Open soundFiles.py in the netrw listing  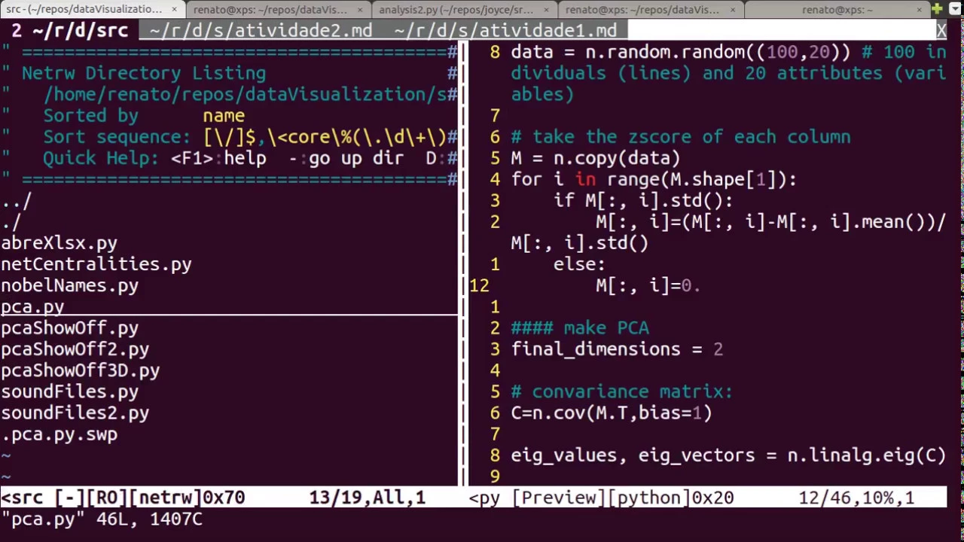point(69,391)
